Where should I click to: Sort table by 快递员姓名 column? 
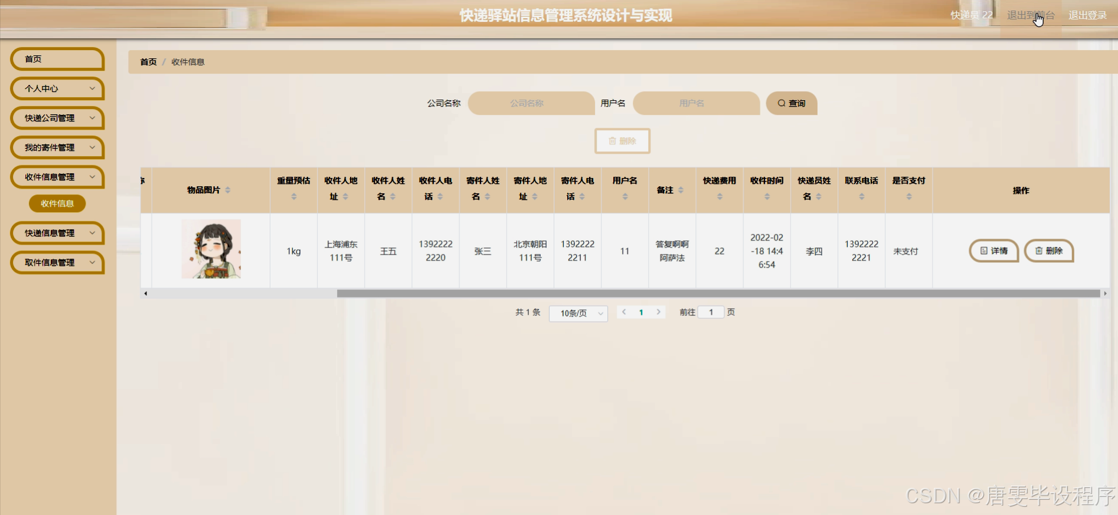818,197
